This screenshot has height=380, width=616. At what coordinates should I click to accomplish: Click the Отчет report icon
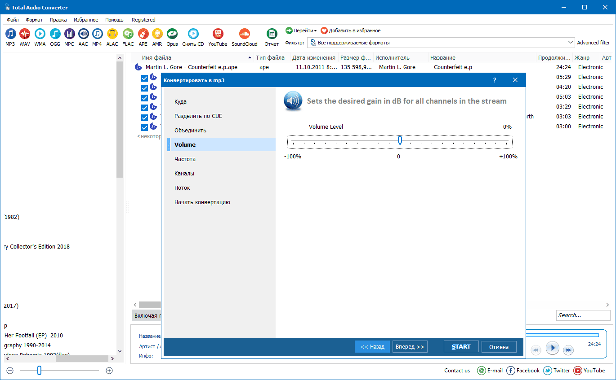272,34
